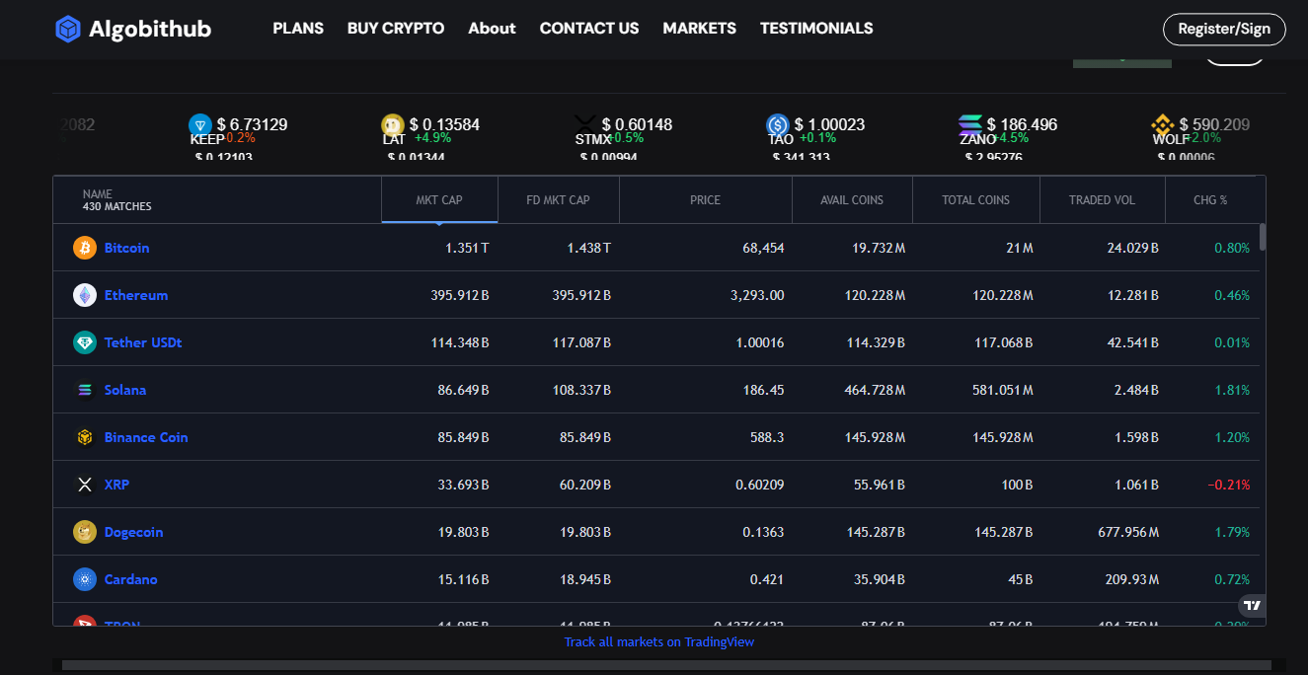
Task: Sort by FD MKT CAP column
Action: [x=559, y=199]
